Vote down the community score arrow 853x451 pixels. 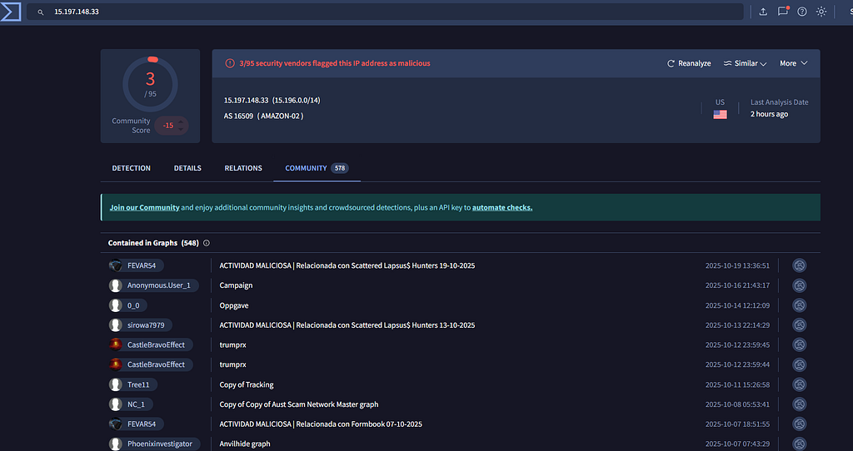[x=181, y=129]
